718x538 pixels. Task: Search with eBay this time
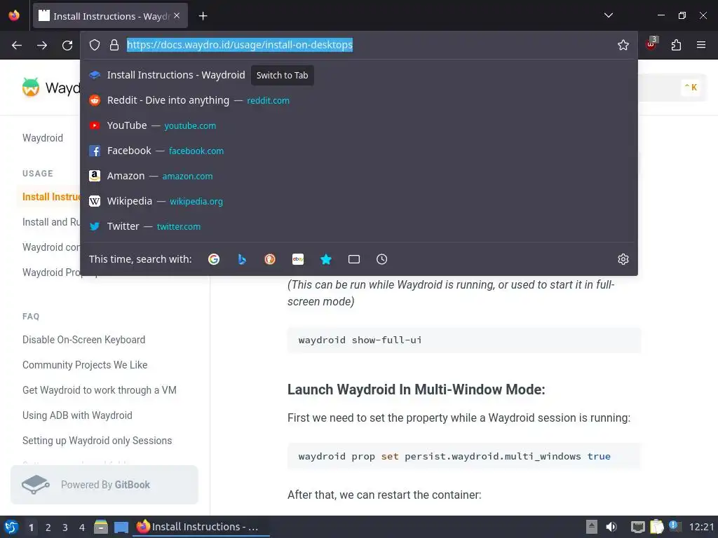coord(298,259)
